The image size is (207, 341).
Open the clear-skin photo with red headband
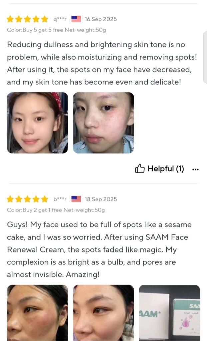(38, 123)
